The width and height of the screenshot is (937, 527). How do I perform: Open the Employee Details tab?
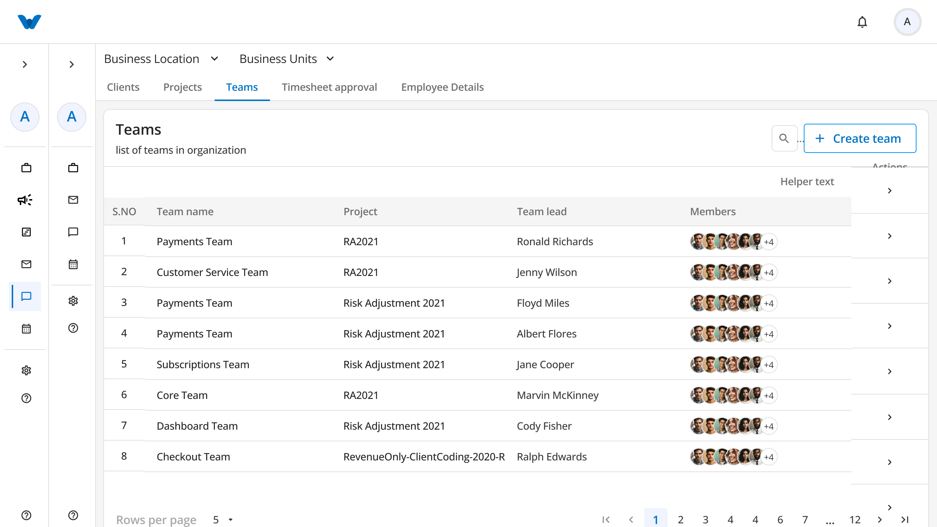(x=443, y=87)
